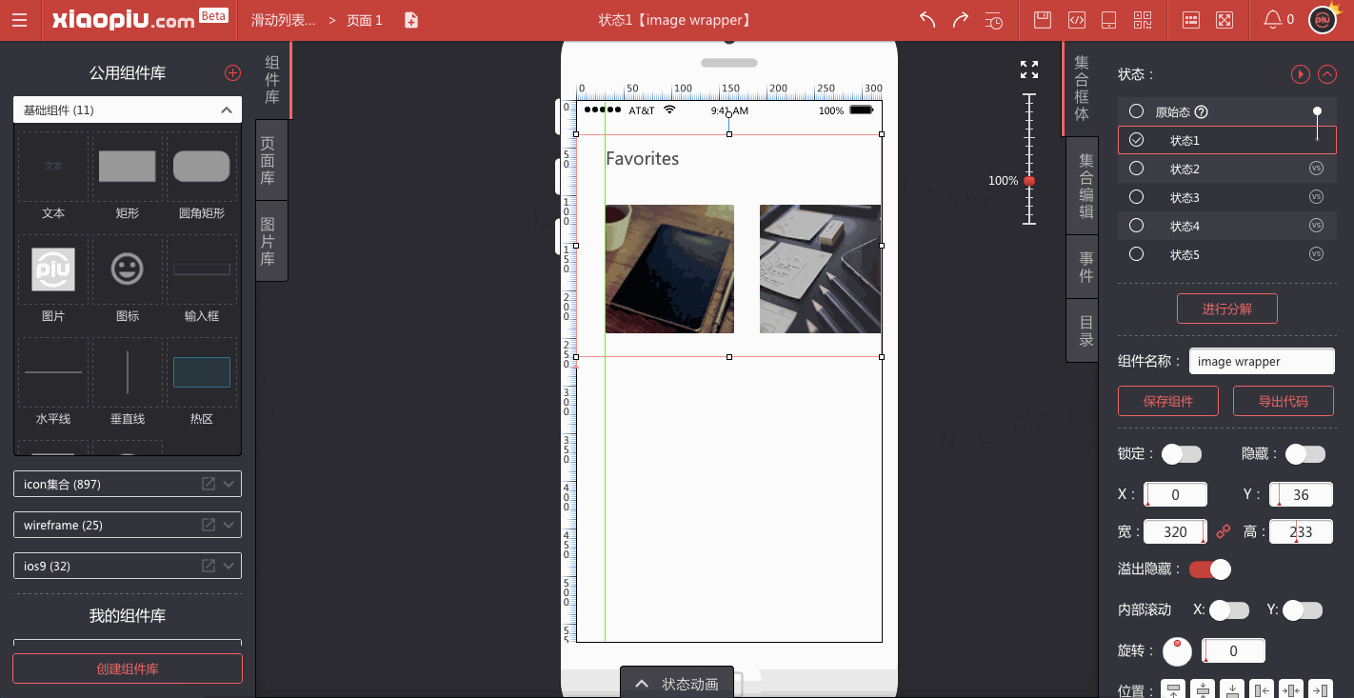Align to left position icon

click(x=1262, y=690)
